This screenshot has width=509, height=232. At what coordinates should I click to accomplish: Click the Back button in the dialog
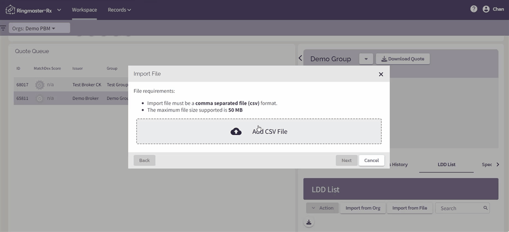pos(145,160)
